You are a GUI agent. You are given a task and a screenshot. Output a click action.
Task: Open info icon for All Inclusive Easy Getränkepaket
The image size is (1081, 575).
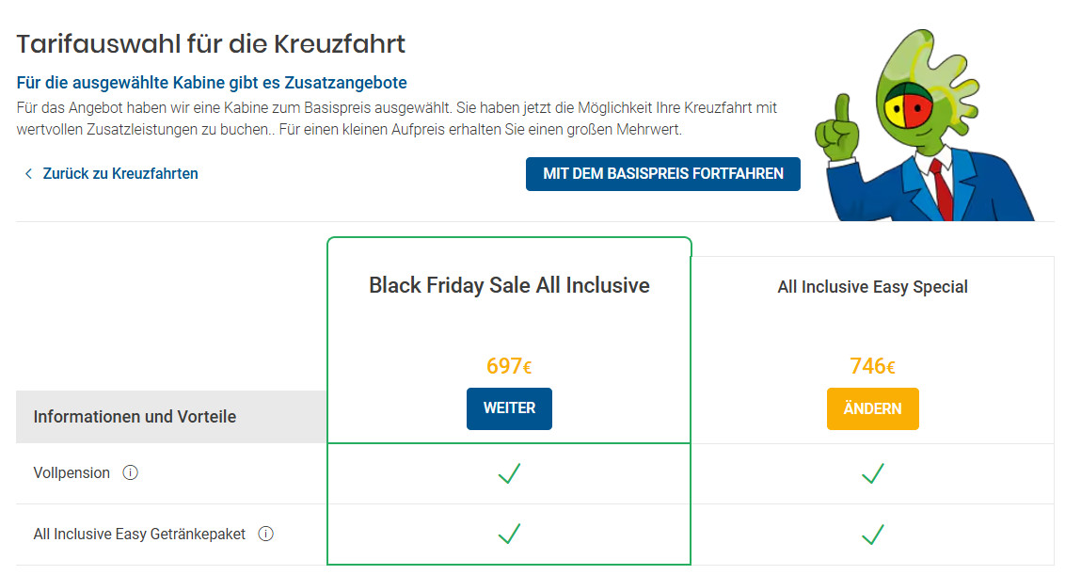click(266, 534)
